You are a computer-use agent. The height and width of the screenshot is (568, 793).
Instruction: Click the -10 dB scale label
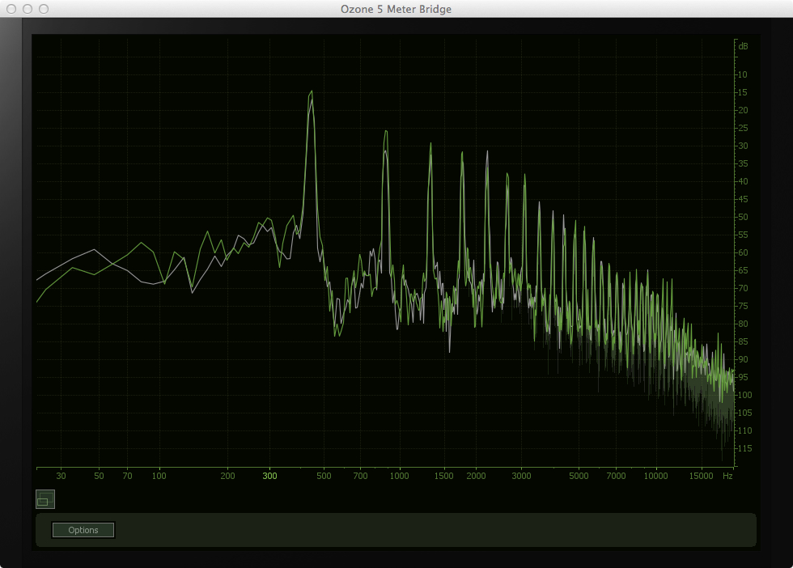tap(741, 74)
